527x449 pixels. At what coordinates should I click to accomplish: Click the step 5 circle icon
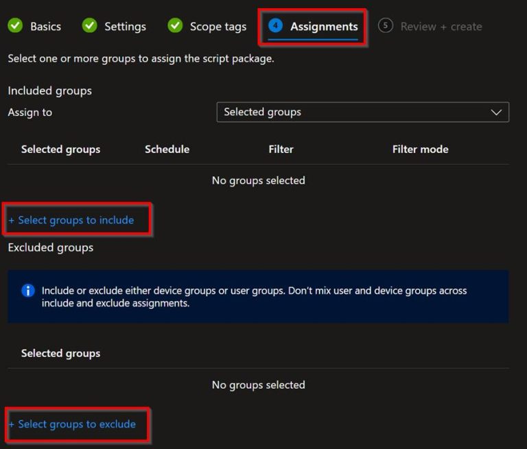386,26
